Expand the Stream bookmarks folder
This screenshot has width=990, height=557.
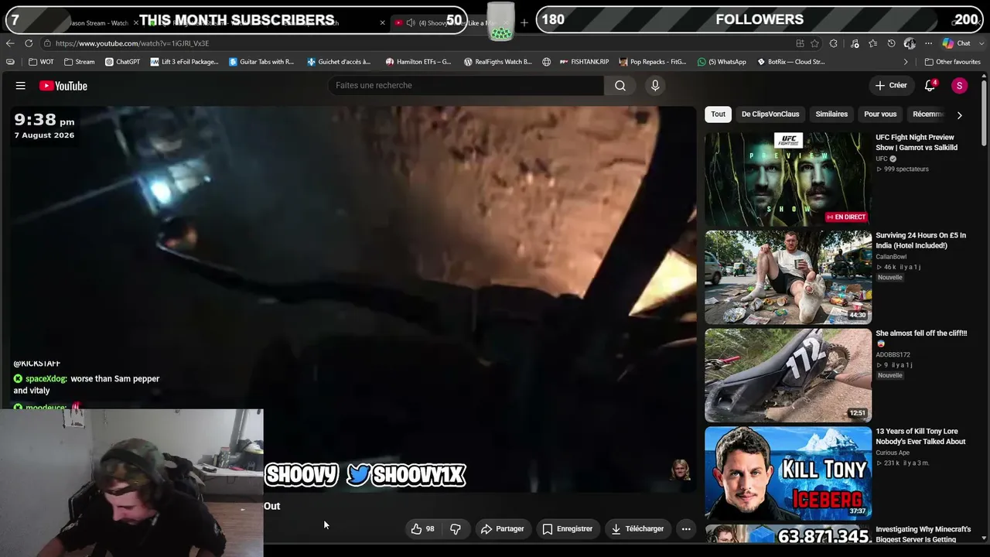[x=80, y=62]
